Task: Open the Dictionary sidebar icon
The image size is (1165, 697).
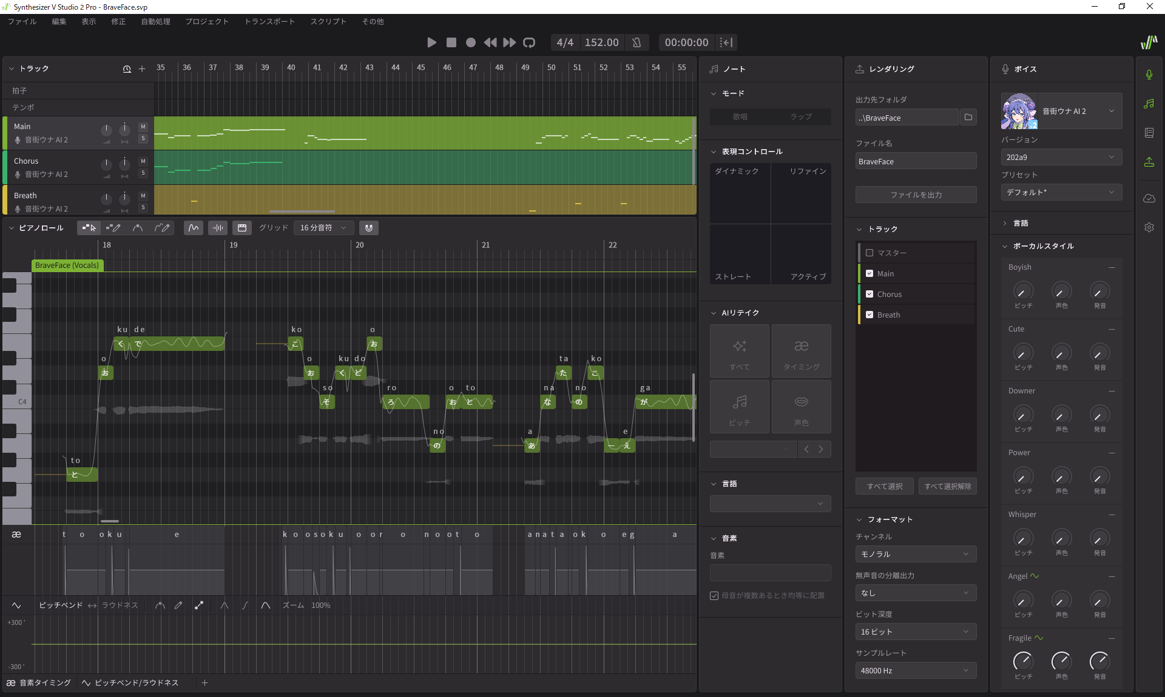Action: [1149, 133]
